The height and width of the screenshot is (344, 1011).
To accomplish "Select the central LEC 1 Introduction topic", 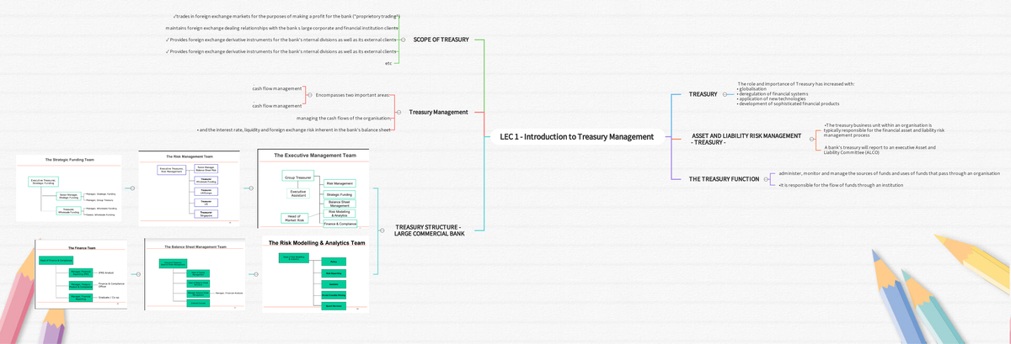I will click(x=576, y=137).
